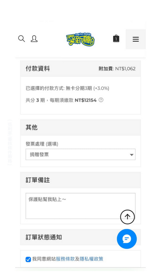Open the shopping bag cart icon
The width and height of the screenshot is (161, 279).
pos(116,38)
